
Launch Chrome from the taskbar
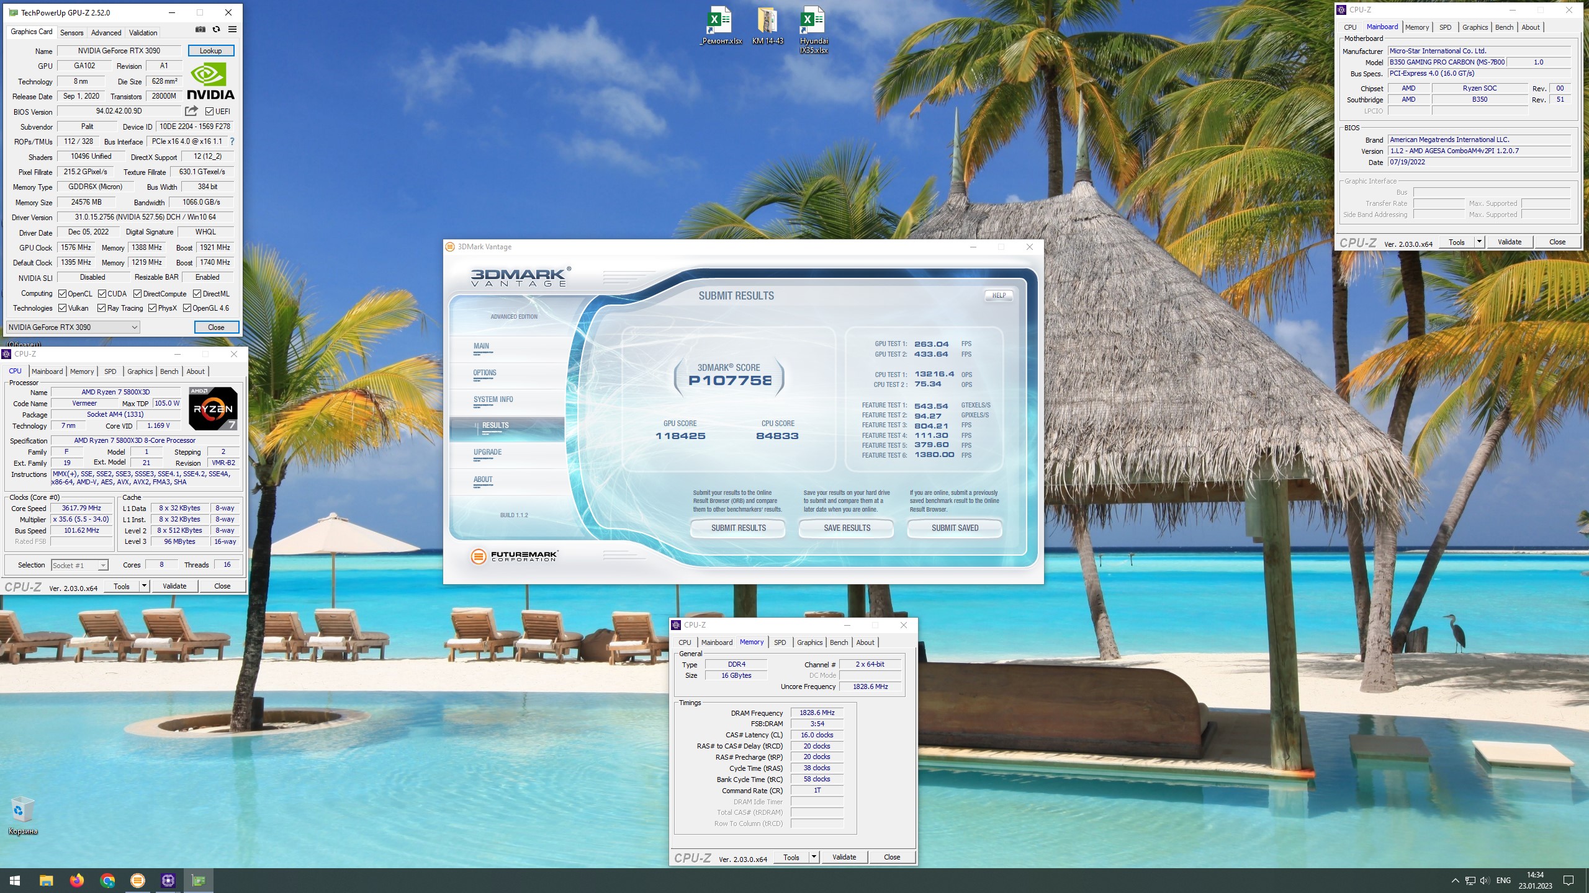click(107, 881)
